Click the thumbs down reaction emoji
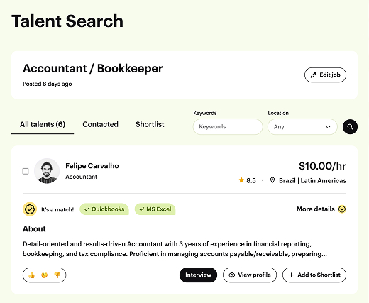 [57, 275]
